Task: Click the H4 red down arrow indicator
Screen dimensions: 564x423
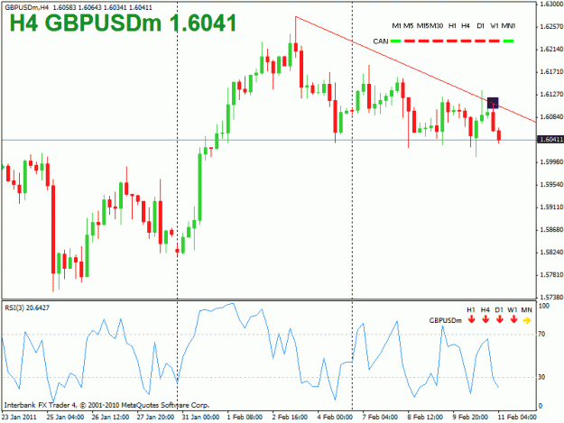Action: point(485,319)
